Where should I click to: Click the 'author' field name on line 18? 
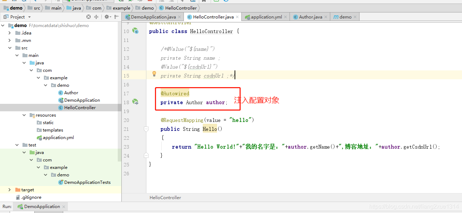click(215, 102)
